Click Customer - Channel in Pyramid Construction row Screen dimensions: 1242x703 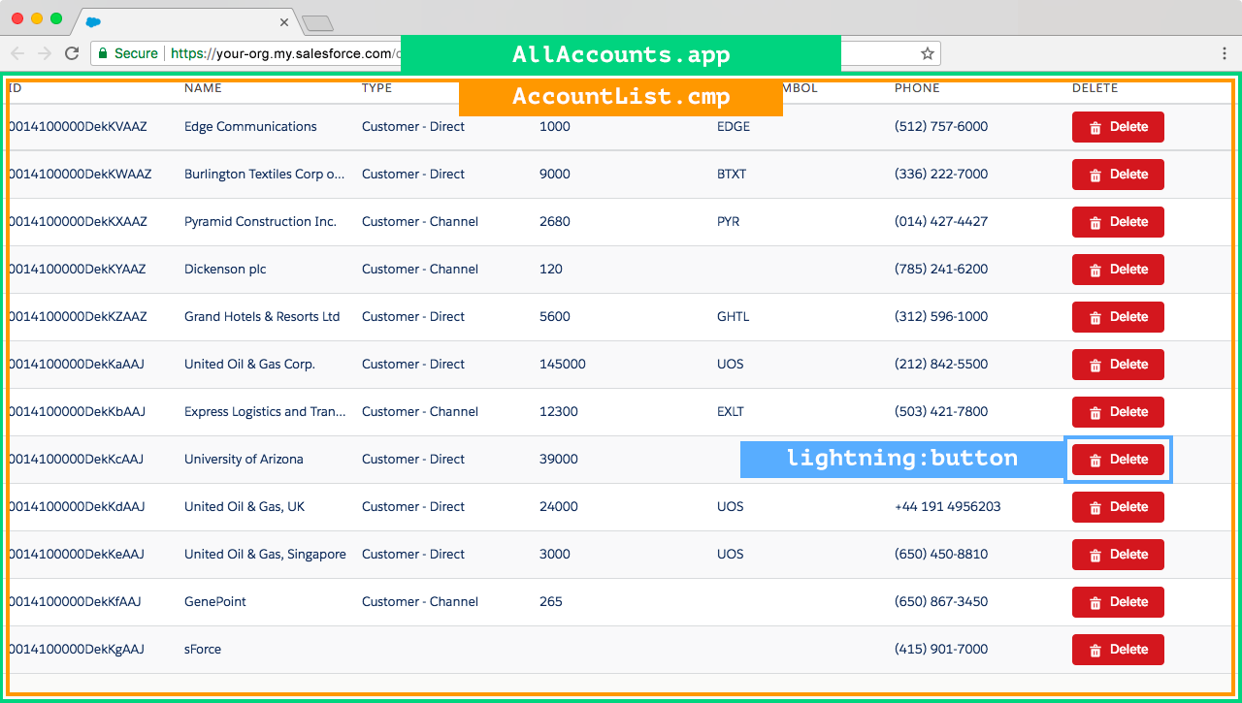click(420, 222)
